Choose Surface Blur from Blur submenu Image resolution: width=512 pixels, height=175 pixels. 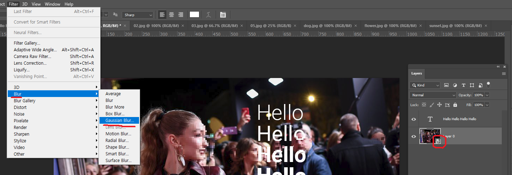coord(119,160)
